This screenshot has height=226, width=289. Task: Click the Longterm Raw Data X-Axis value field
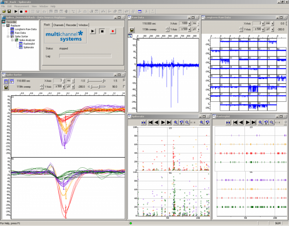[257, 23]
